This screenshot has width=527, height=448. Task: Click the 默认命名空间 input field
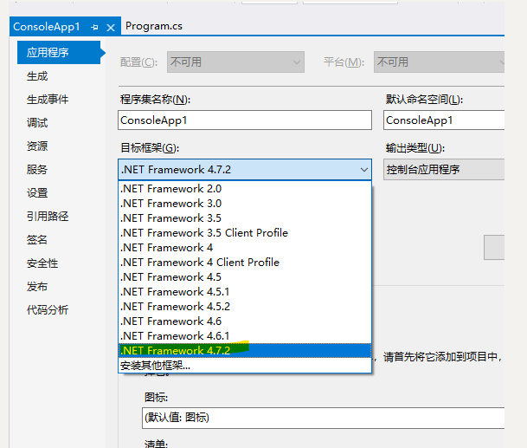(x=444, y=120)
